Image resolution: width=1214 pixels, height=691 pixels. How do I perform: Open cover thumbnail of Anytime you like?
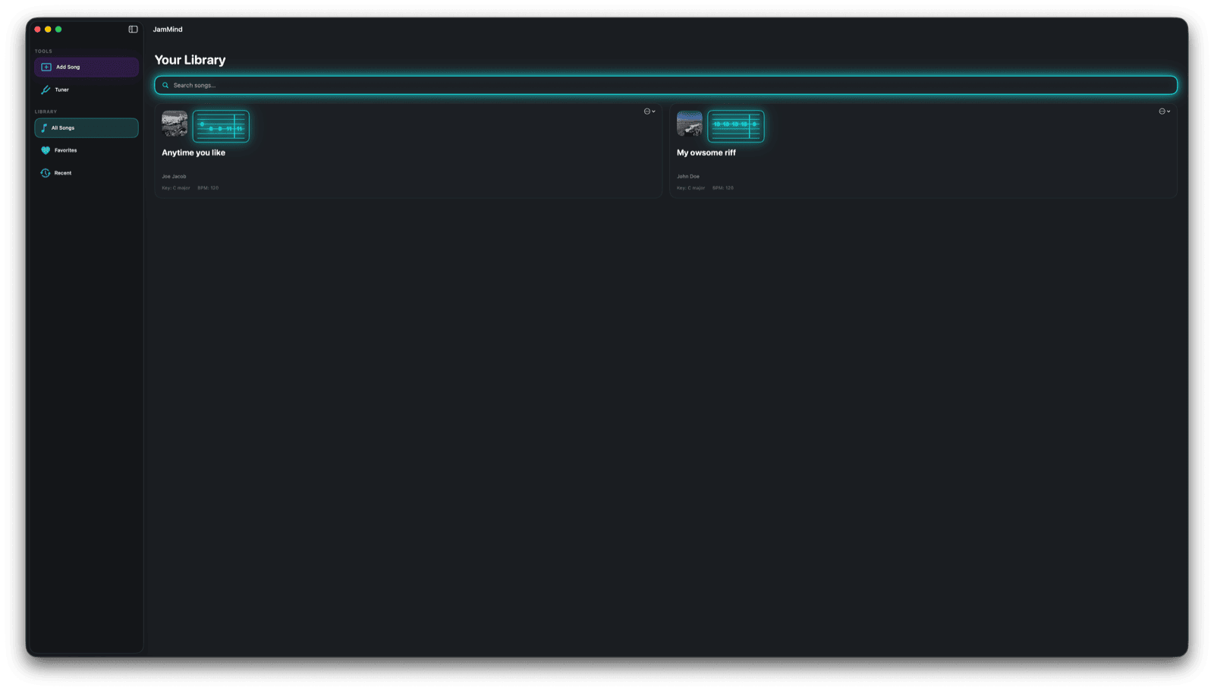click(x=175, y=124)
